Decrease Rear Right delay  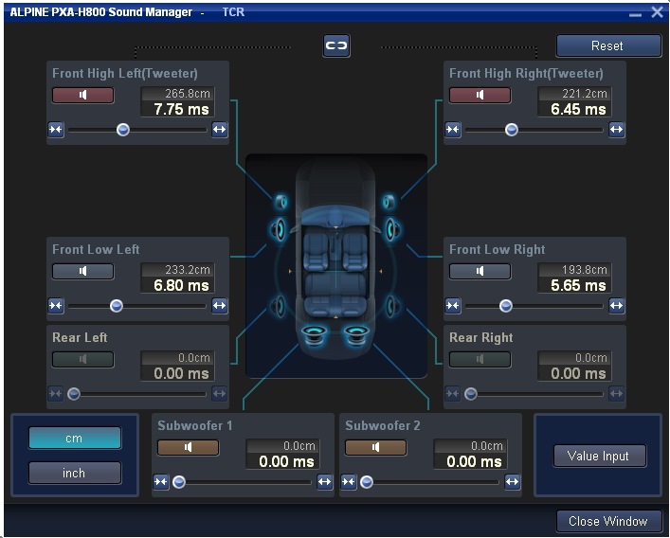453,394
